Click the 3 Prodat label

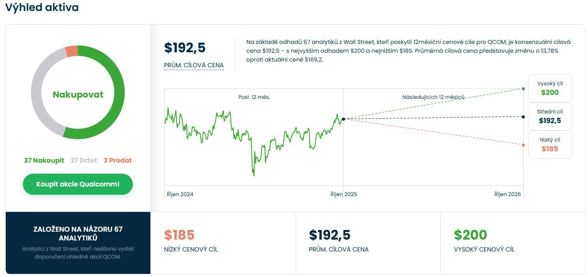[x=117, y=160]
